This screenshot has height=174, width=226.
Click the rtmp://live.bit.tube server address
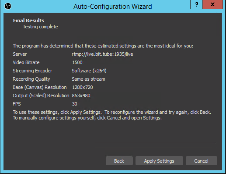[x=102, y=54]
